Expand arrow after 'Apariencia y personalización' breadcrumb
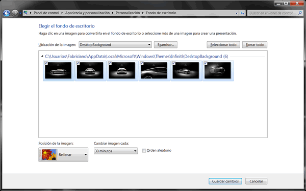306x191 pixels. (x=113, y=13)
